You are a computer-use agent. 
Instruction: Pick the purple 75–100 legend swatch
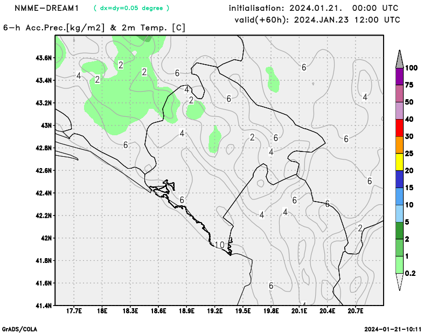[399, 77]
